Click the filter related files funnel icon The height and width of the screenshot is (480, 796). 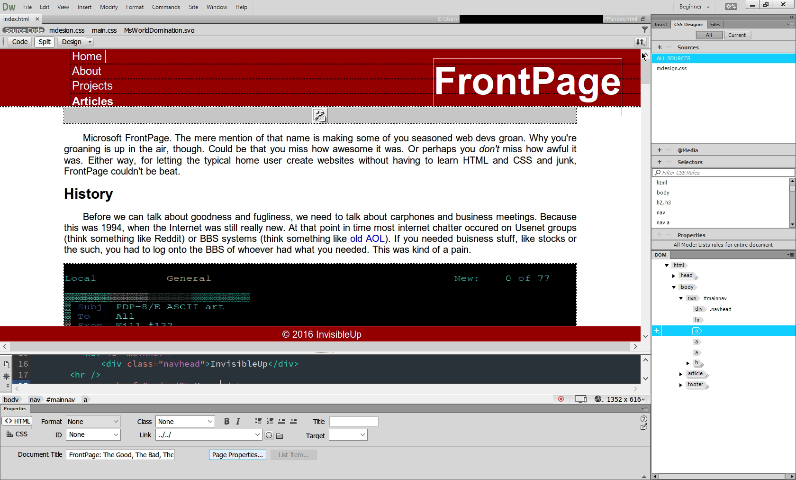click(644, 29)
